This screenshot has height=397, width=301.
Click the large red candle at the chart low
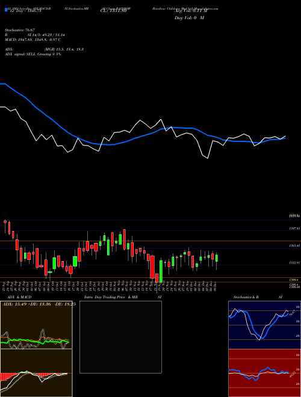[152, 267]
